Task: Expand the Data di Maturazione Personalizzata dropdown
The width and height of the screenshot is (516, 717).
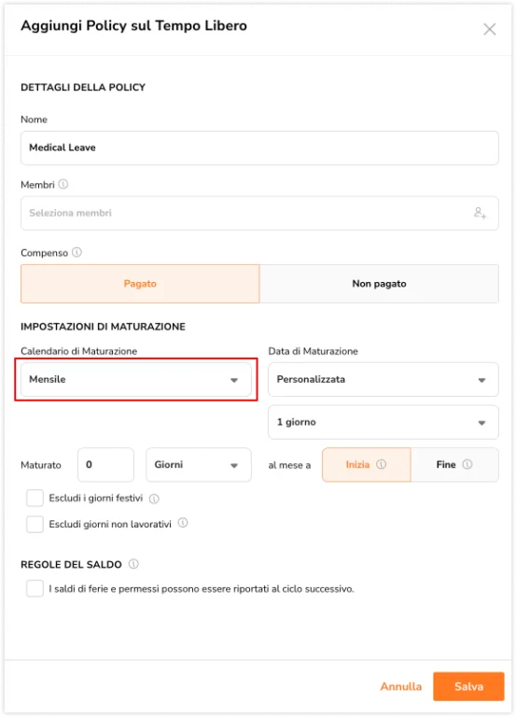Action: [384, 380]
